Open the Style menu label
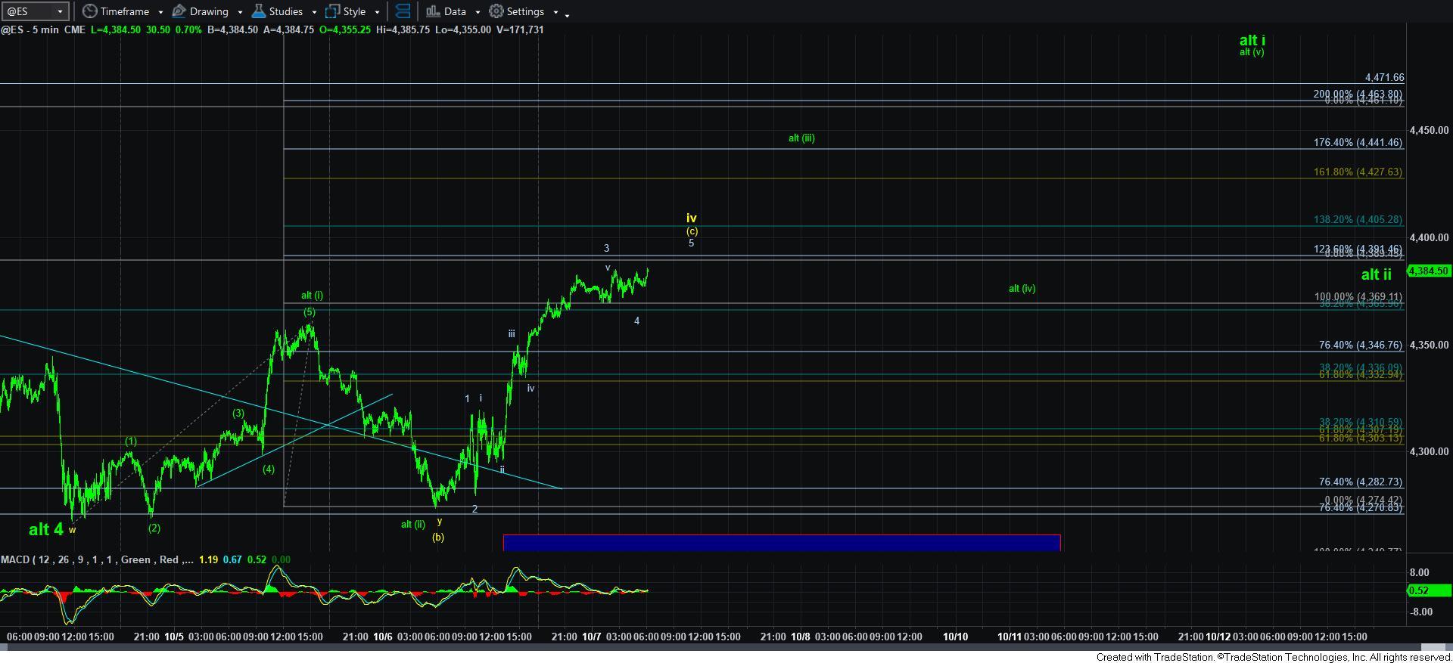This screenshot has height=663, width=1453. click(354, 11)
